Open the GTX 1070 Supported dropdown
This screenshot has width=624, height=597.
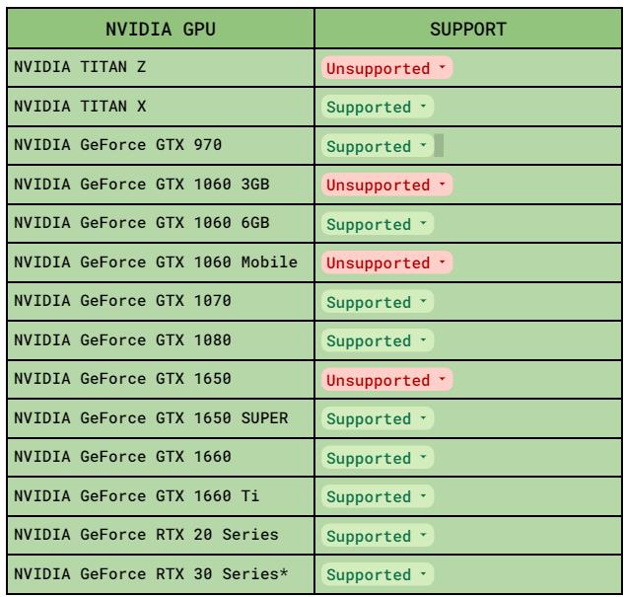click(377, 303)
